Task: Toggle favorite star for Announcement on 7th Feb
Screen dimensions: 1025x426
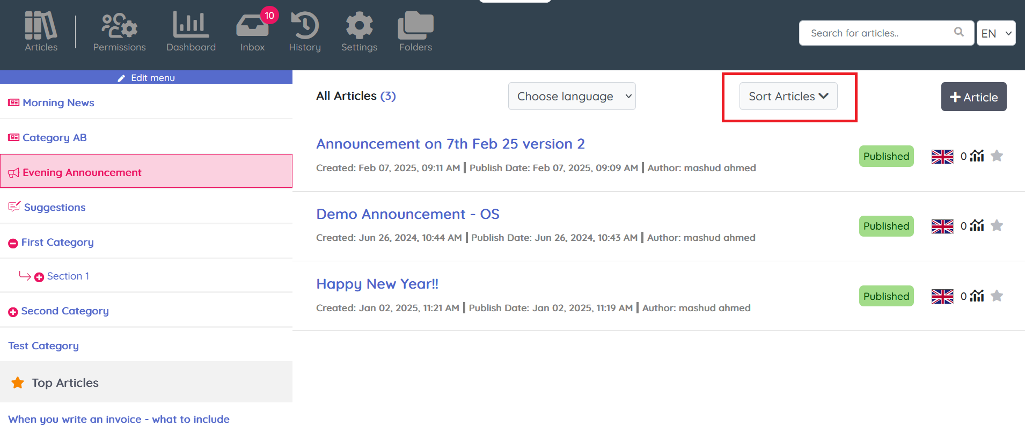Action: click(997, 156)
